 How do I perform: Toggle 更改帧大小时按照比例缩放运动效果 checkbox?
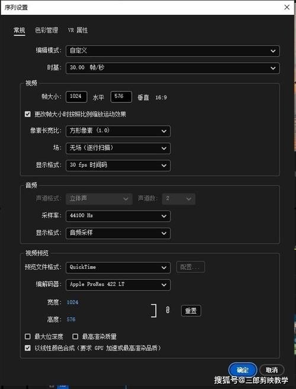tap(28, 114)
